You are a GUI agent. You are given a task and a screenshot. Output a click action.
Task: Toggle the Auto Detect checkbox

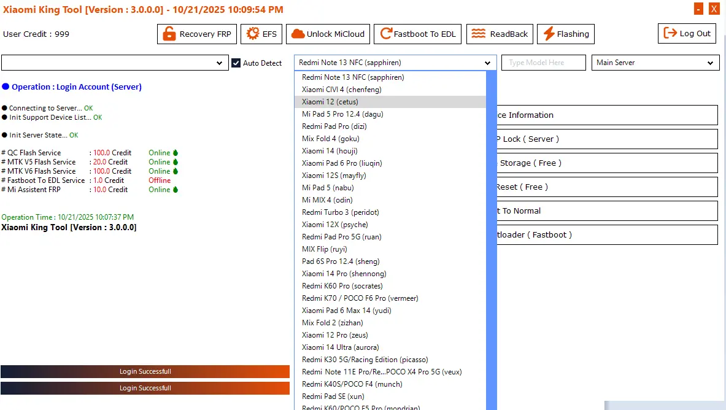click(x=236, y=63)
